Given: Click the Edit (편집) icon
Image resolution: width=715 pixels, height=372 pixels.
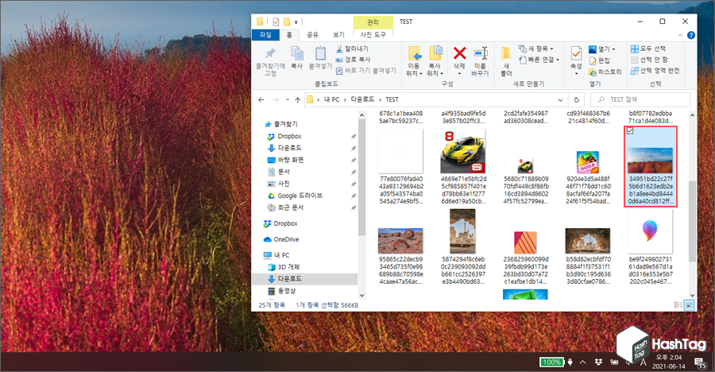Looking at the screenshot, I should 593,60.
